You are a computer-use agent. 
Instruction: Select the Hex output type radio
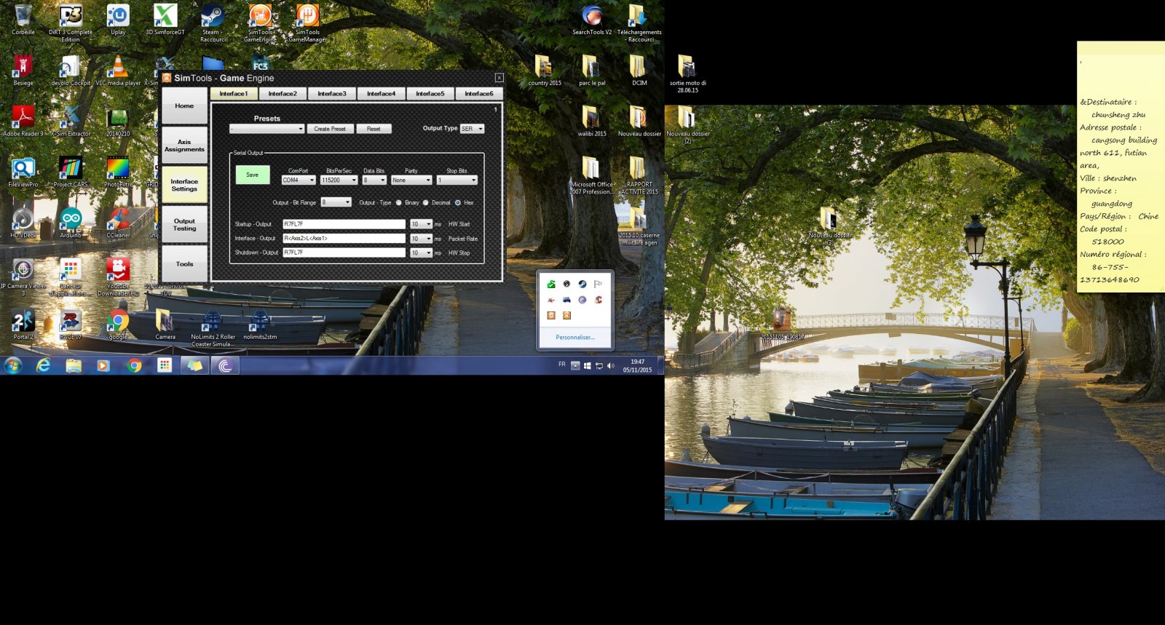(458, 203)
